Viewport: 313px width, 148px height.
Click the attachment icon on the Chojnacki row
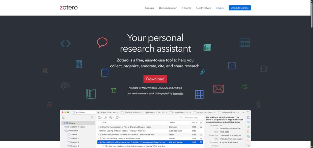(x=201, y=127)
